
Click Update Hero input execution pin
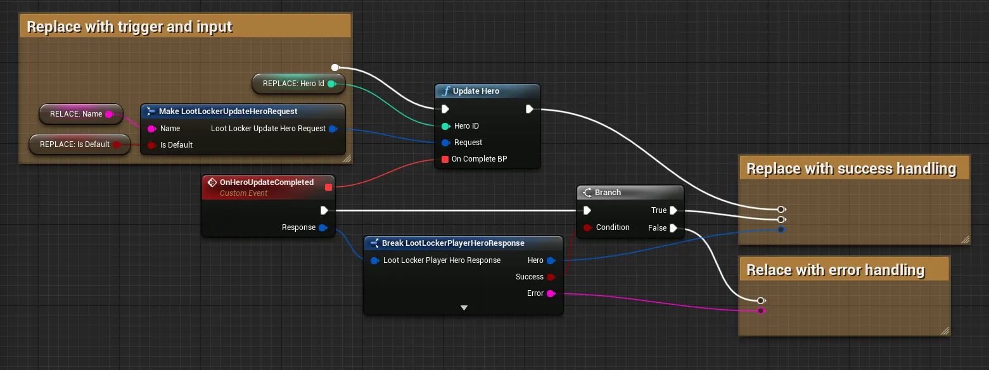[x=445, y=109]
